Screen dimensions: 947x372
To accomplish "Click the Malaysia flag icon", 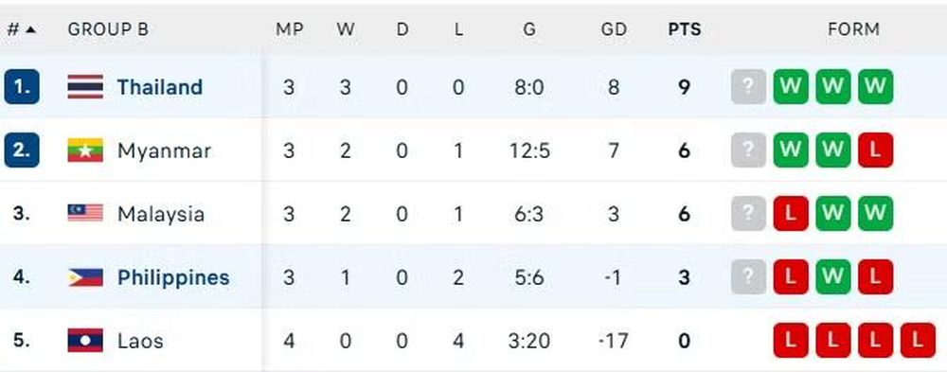I will tap(85, 213).
